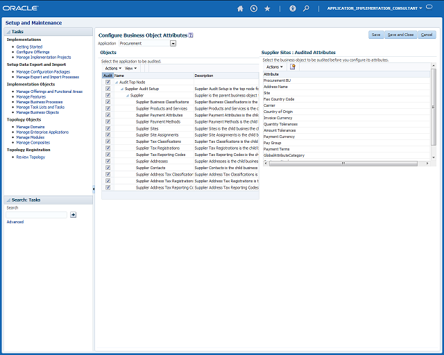The image size is (444, 355).
Task: Click the Save and Close button
Action: pos(400,35)
